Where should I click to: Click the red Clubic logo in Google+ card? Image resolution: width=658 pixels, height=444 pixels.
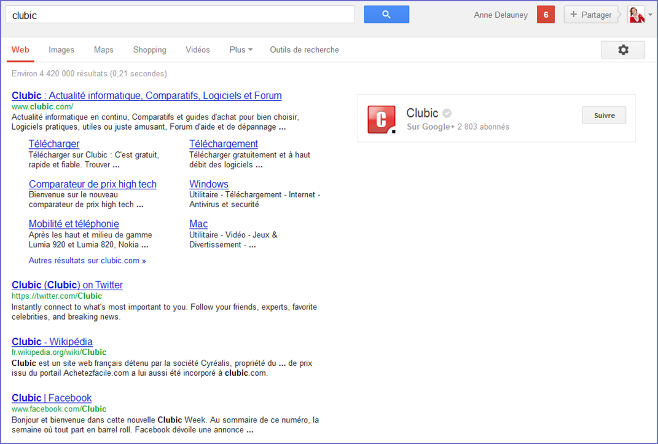[x=382, y=120]
